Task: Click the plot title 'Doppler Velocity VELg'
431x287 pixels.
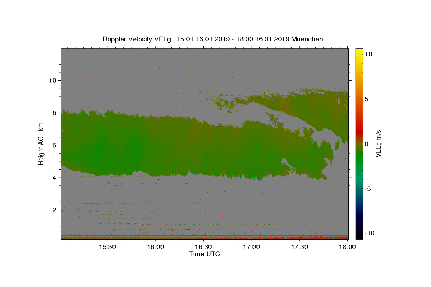Action: pyautogui.click(x=138, y=39)
